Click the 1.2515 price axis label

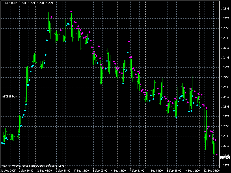pos(225,48)
